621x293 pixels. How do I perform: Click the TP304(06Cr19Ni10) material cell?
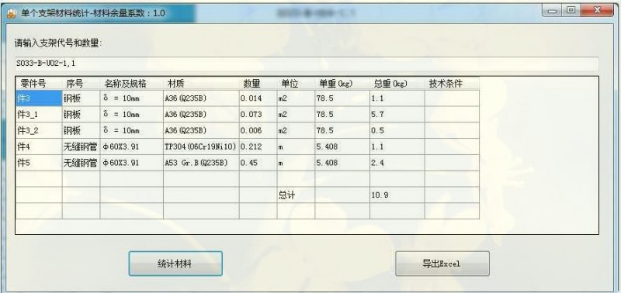point(201,147)
